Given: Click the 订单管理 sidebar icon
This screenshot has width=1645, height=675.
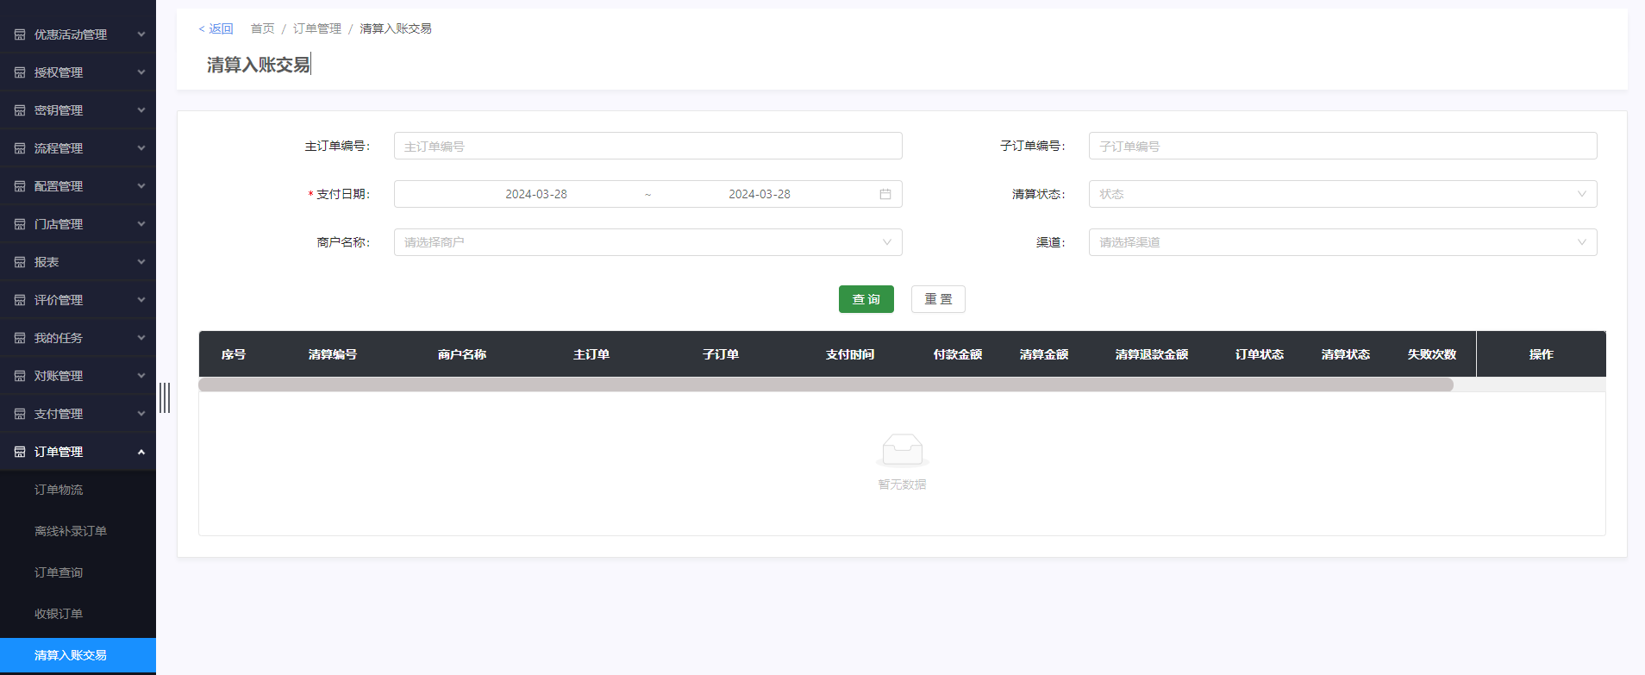Looking at the screenshot, I should 20,452.
